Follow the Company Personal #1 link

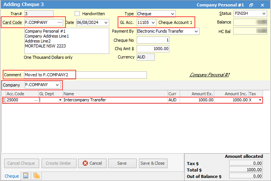(x=209, y=75)
